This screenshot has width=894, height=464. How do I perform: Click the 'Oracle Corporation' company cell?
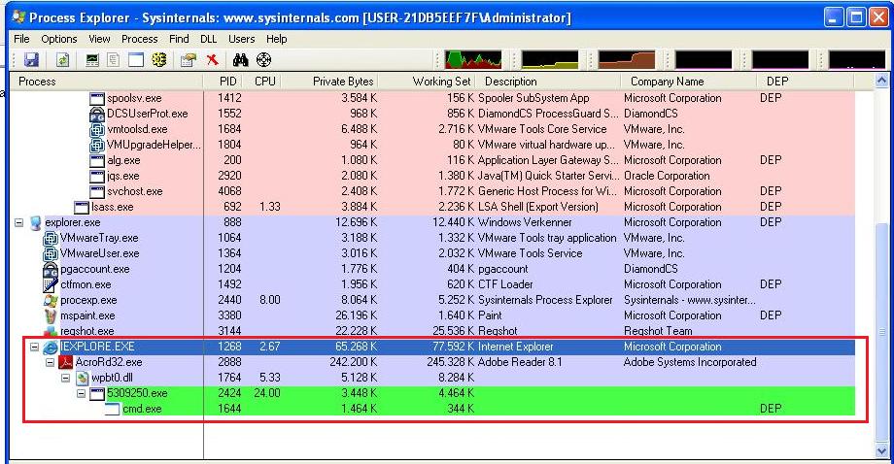click(667, 176)
